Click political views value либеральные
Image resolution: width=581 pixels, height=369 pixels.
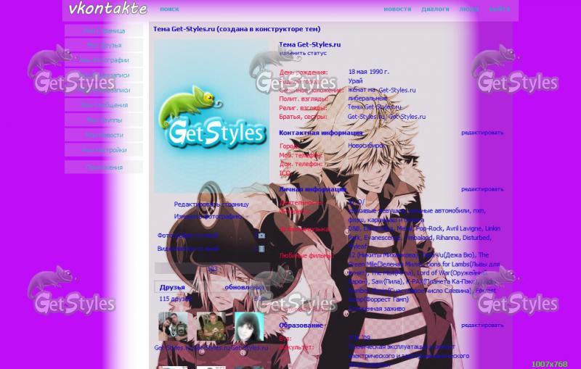click(367, 99)
